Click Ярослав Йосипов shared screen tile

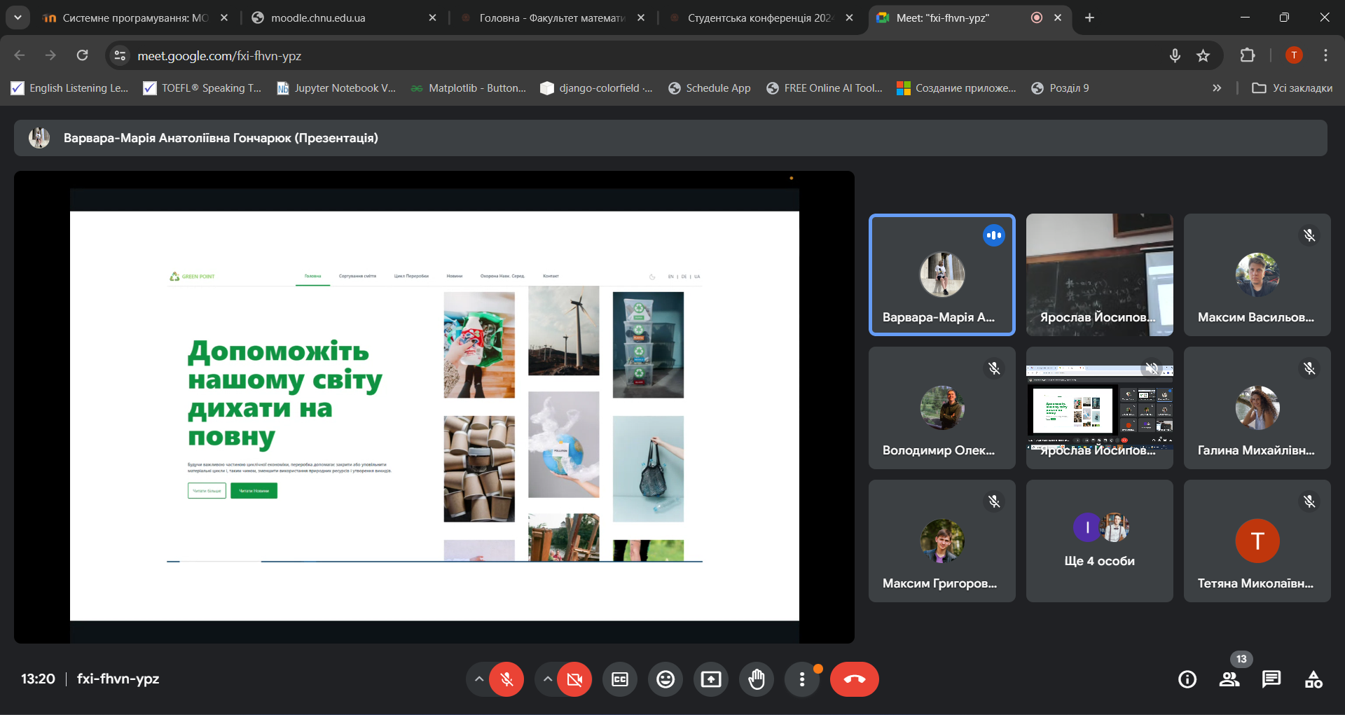pos(1100,408)
